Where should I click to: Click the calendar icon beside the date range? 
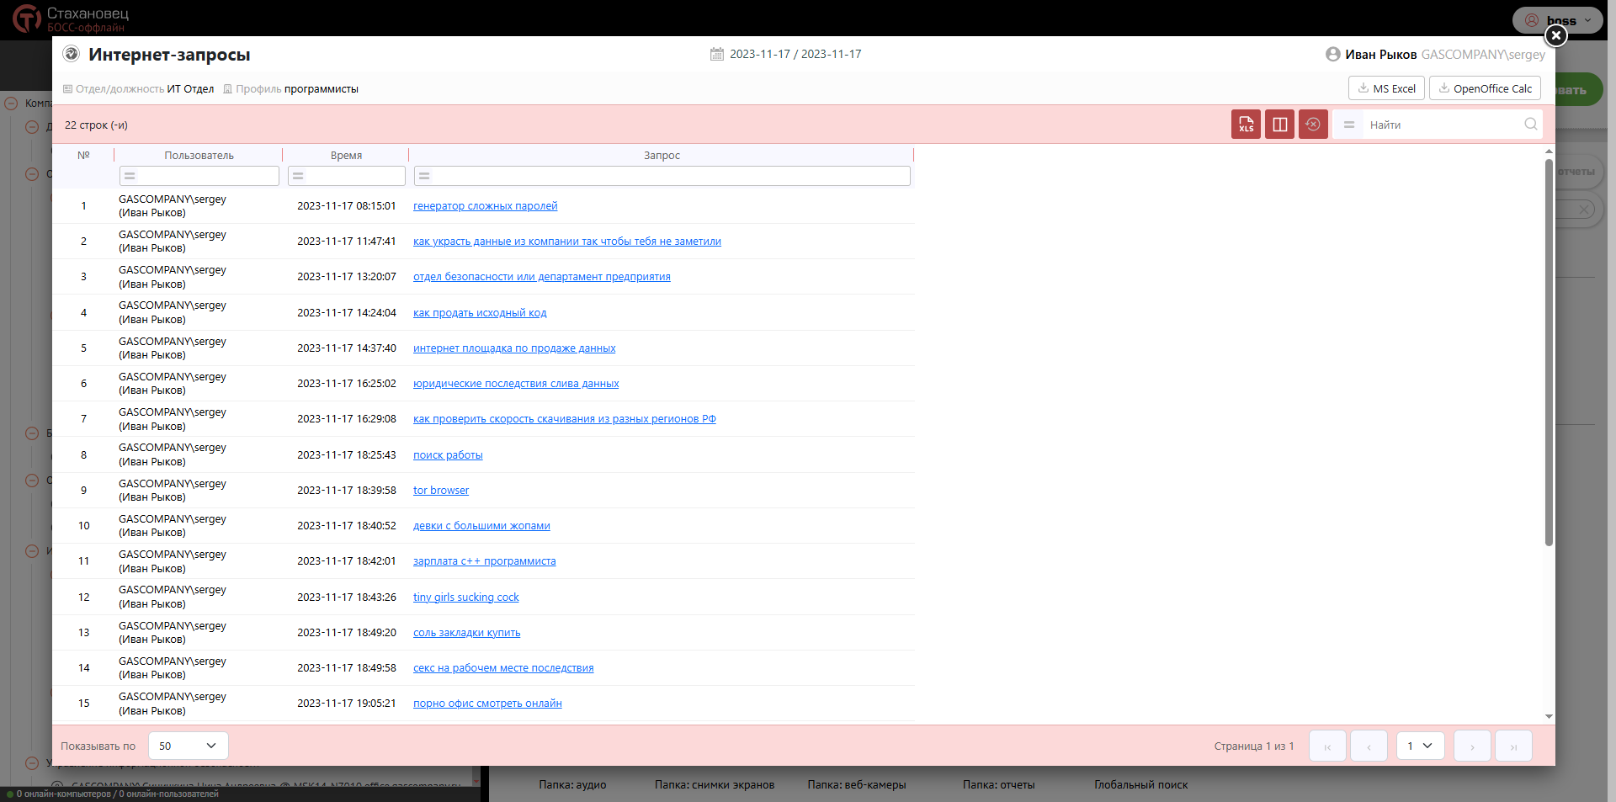tap(717, 54)
